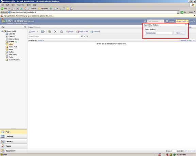Switch to the Documents module tab
Viewport: 196px width, 156px height.
point(14,151)
